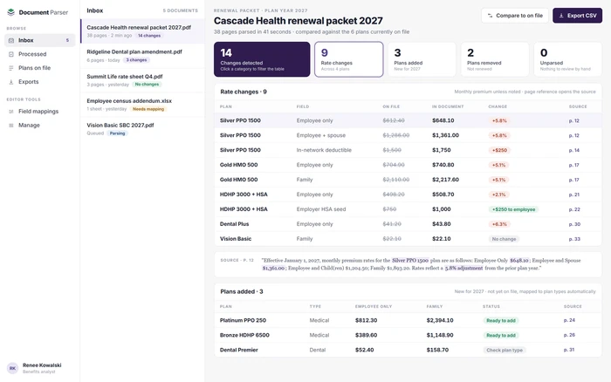Viewport: 611px width, 382px height.
Task: Open the Inbox section
Action: point(40,40)
